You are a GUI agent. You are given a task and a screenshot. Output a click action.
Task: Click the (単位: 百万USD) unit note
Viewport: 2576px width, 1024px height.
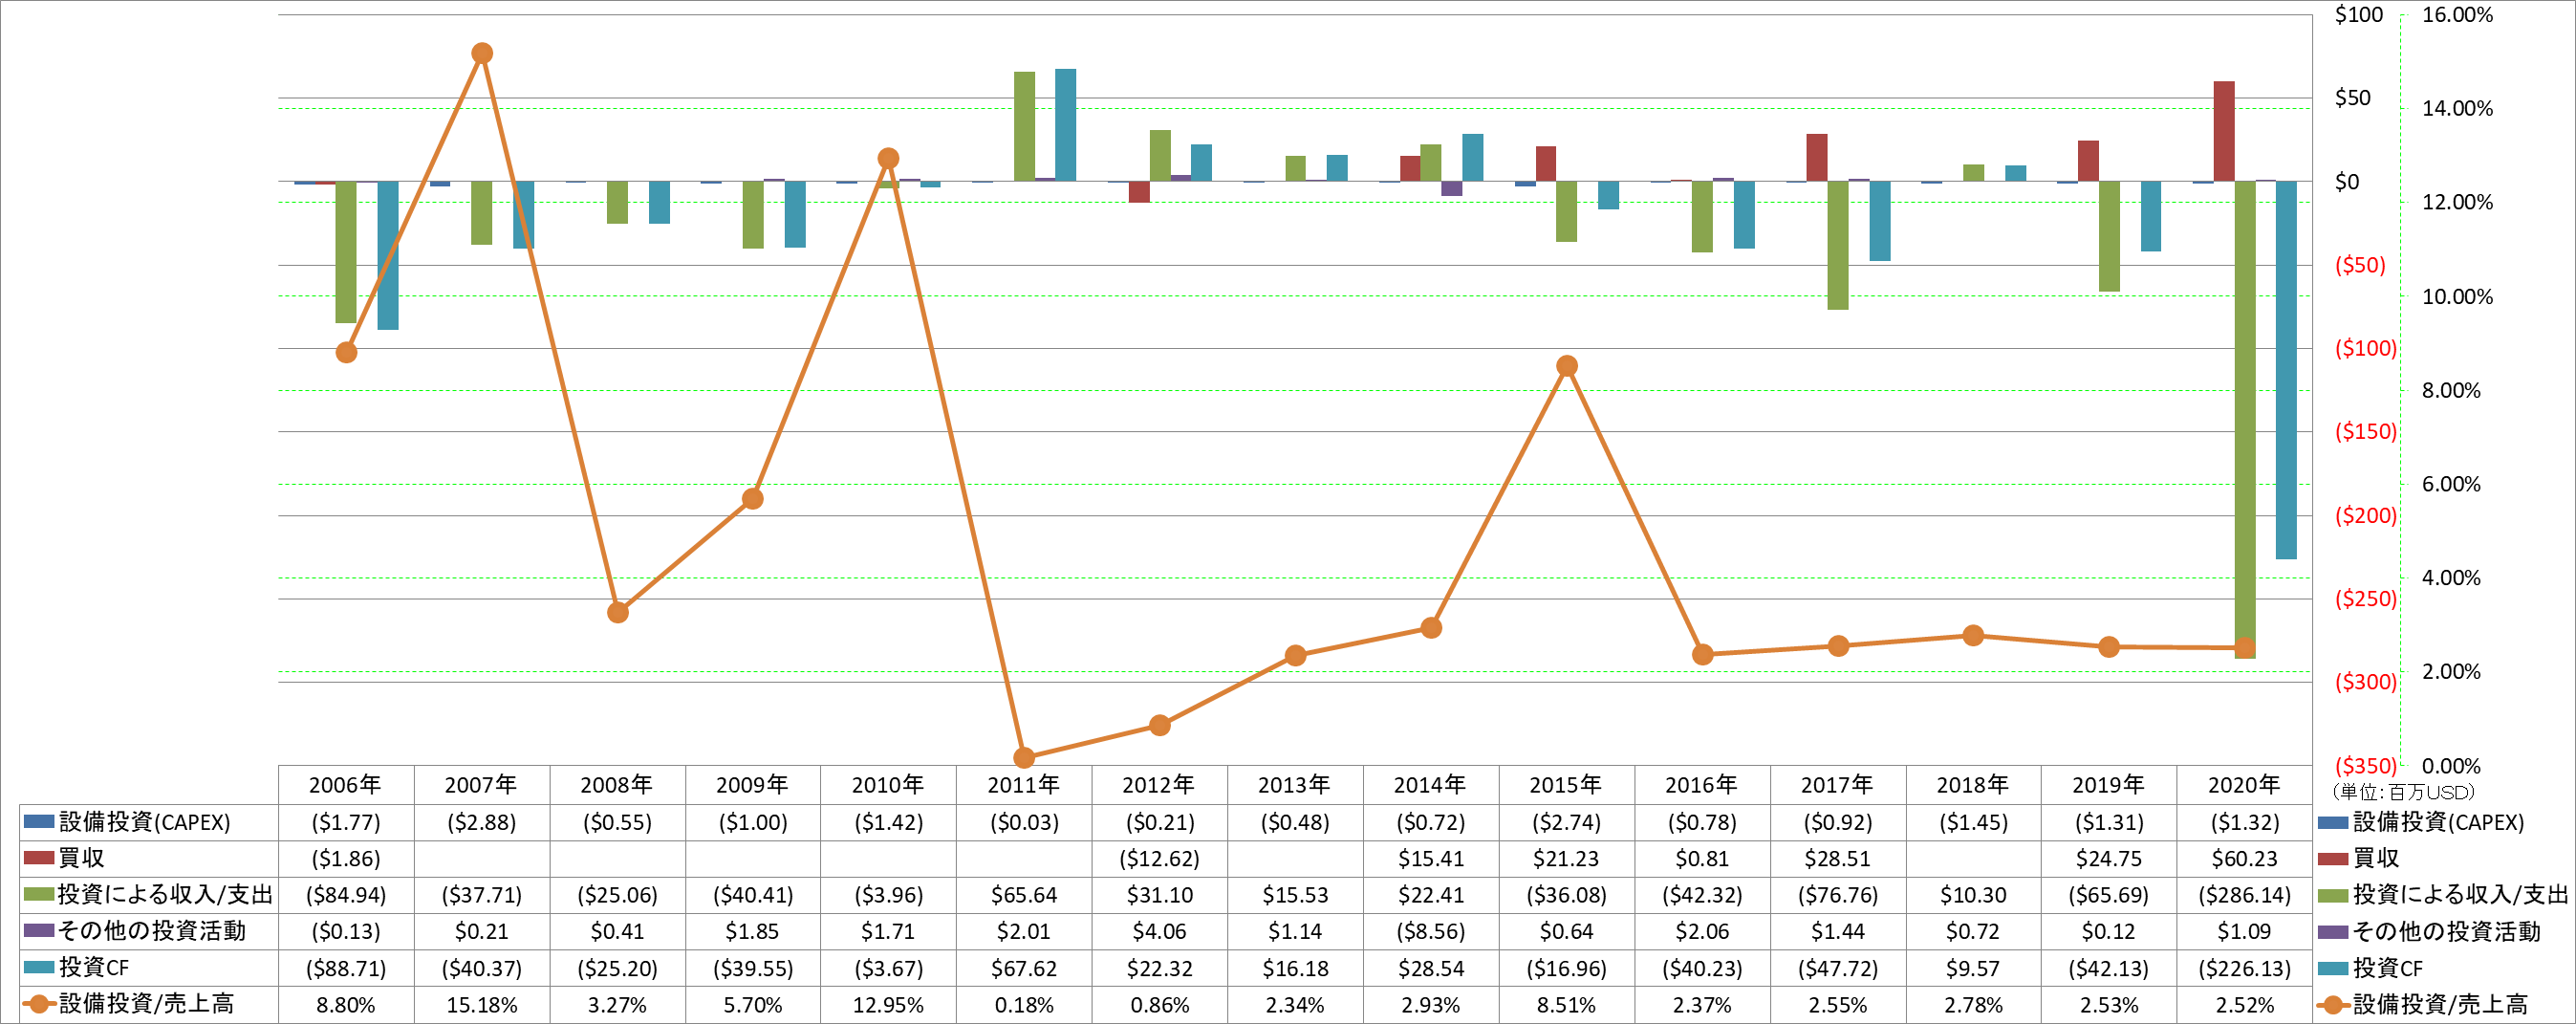point(2404,792)
